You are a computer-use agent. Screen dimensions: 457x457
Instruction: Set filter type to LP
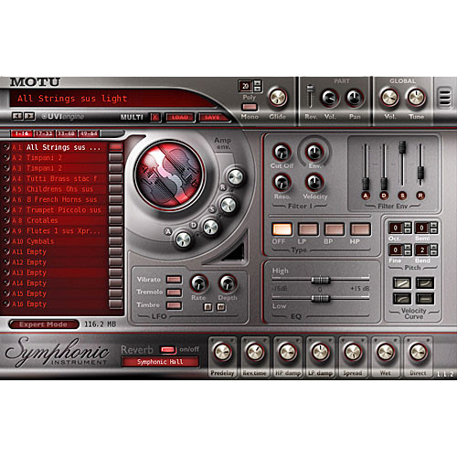tap(308, 229)
